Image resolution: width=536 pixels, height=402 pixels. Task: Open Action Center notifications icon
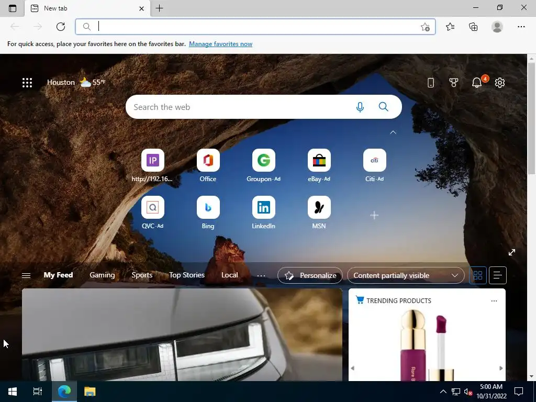point(519,392)
